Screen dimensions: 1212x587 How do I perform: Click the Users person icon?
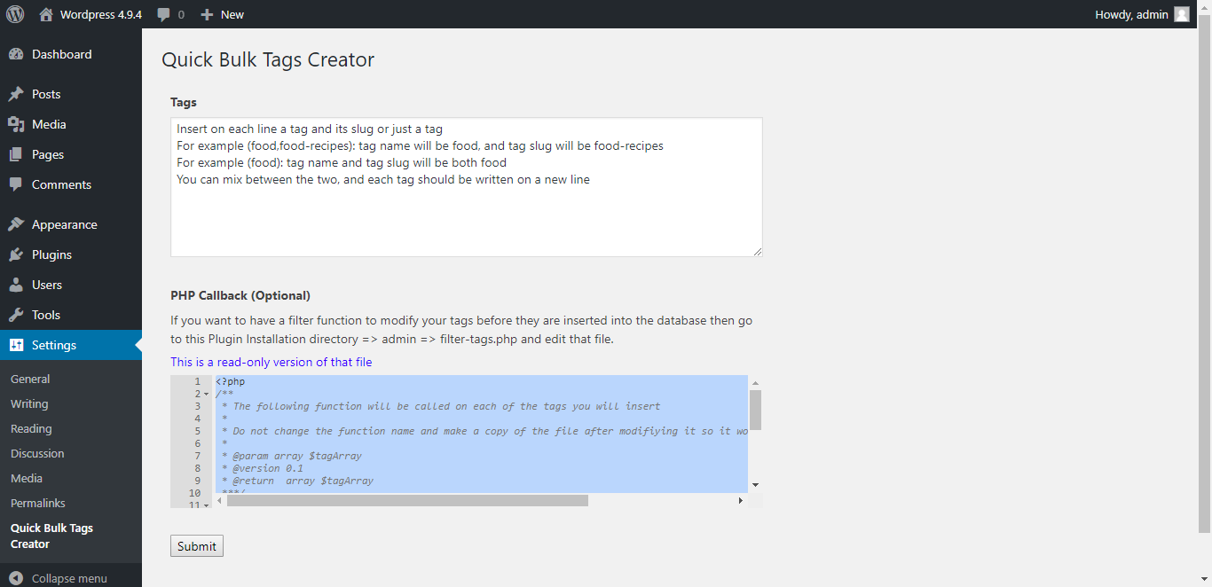(x=16, y=285)
